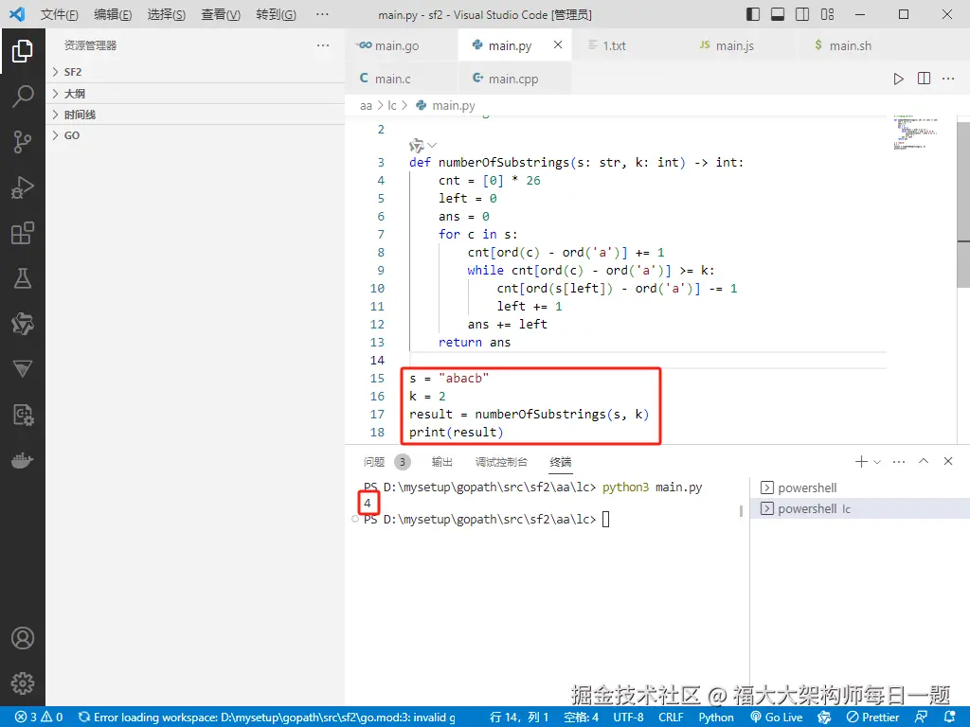Create a new terminal with plus icon
The image size is (970, 727).
point(860,461)
